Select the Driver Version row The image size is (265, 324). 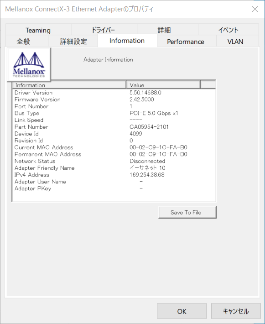(114, 93)
